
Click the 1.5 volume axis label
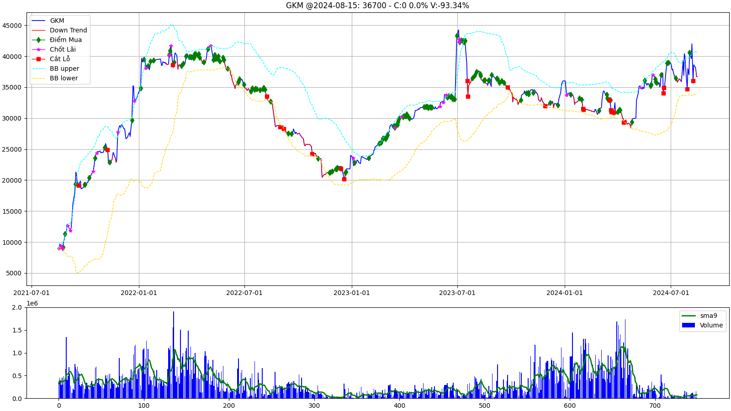pyautogui.click(x=17, y=330)
